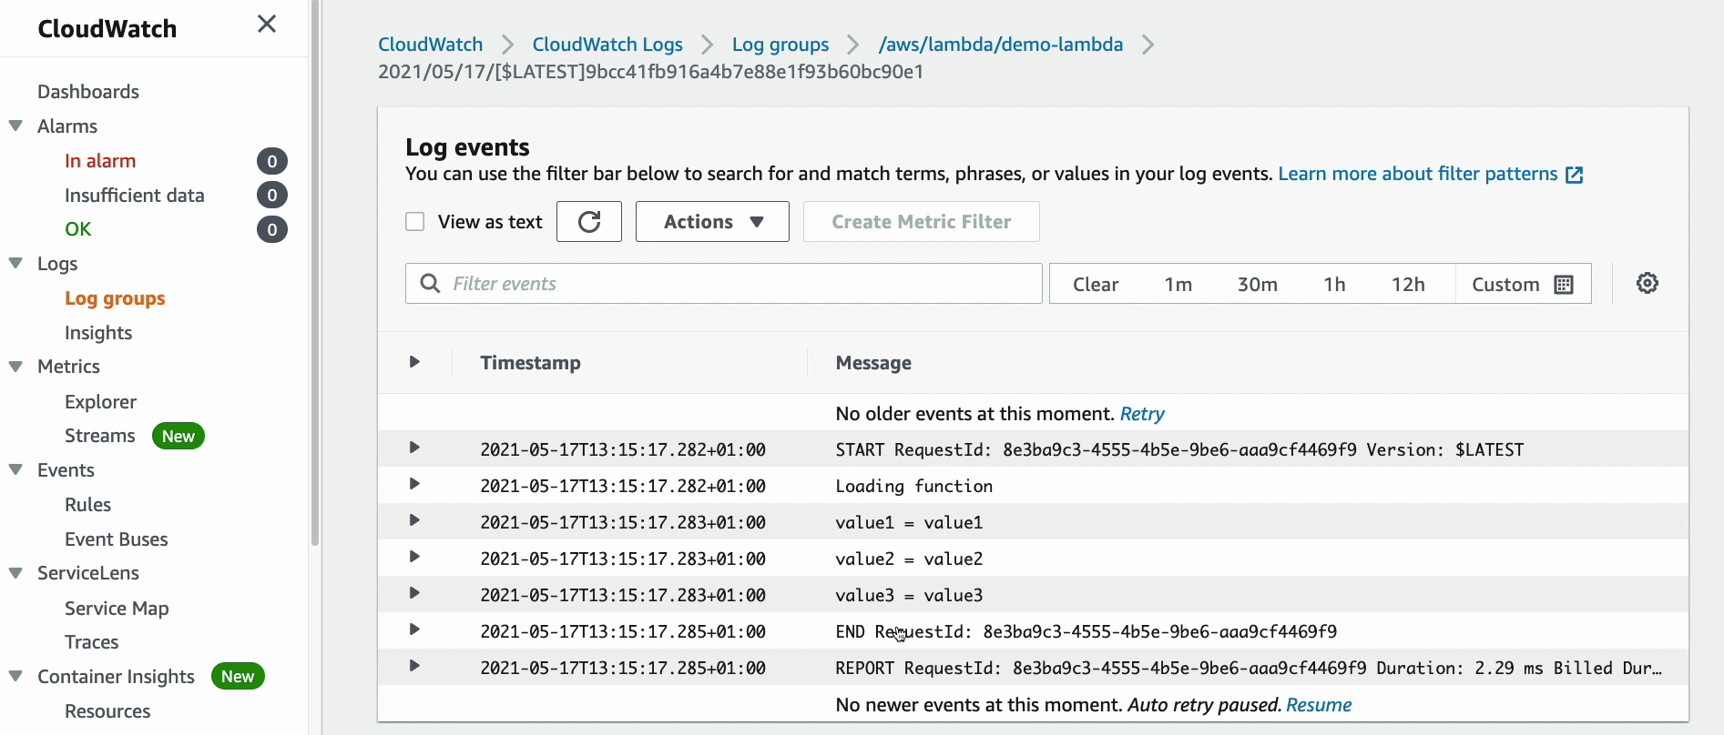Collapse the Events section
1724x735 pixels.
click(x=15, y=470)
